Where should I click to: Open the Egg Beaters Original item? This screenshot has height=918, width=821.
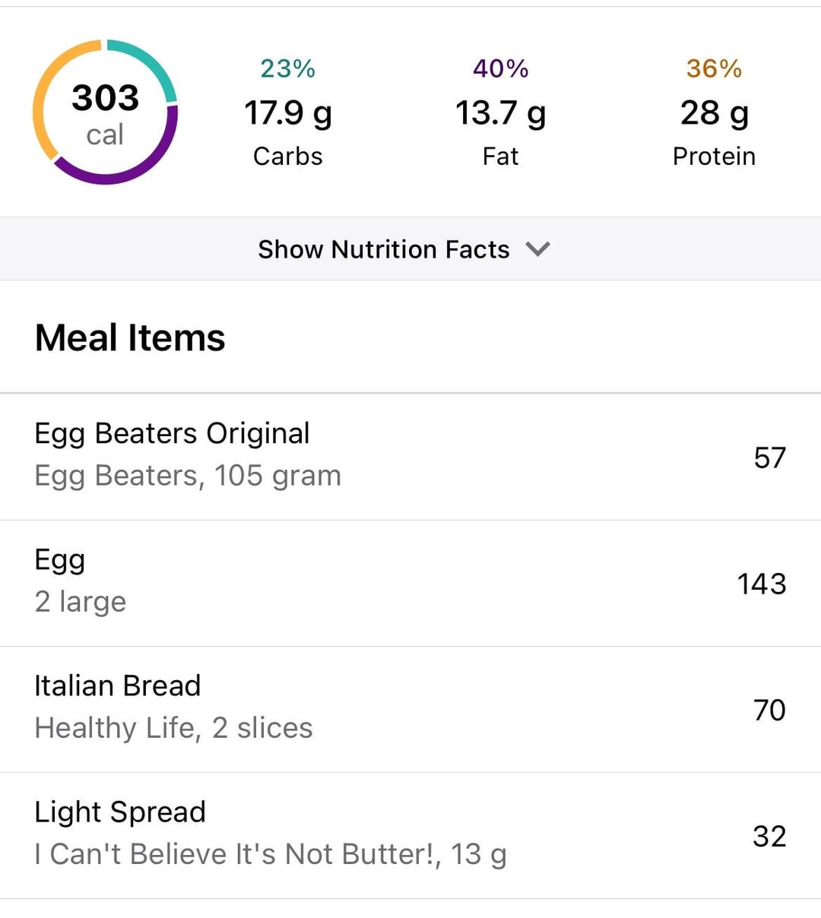[x=410, y=457]
